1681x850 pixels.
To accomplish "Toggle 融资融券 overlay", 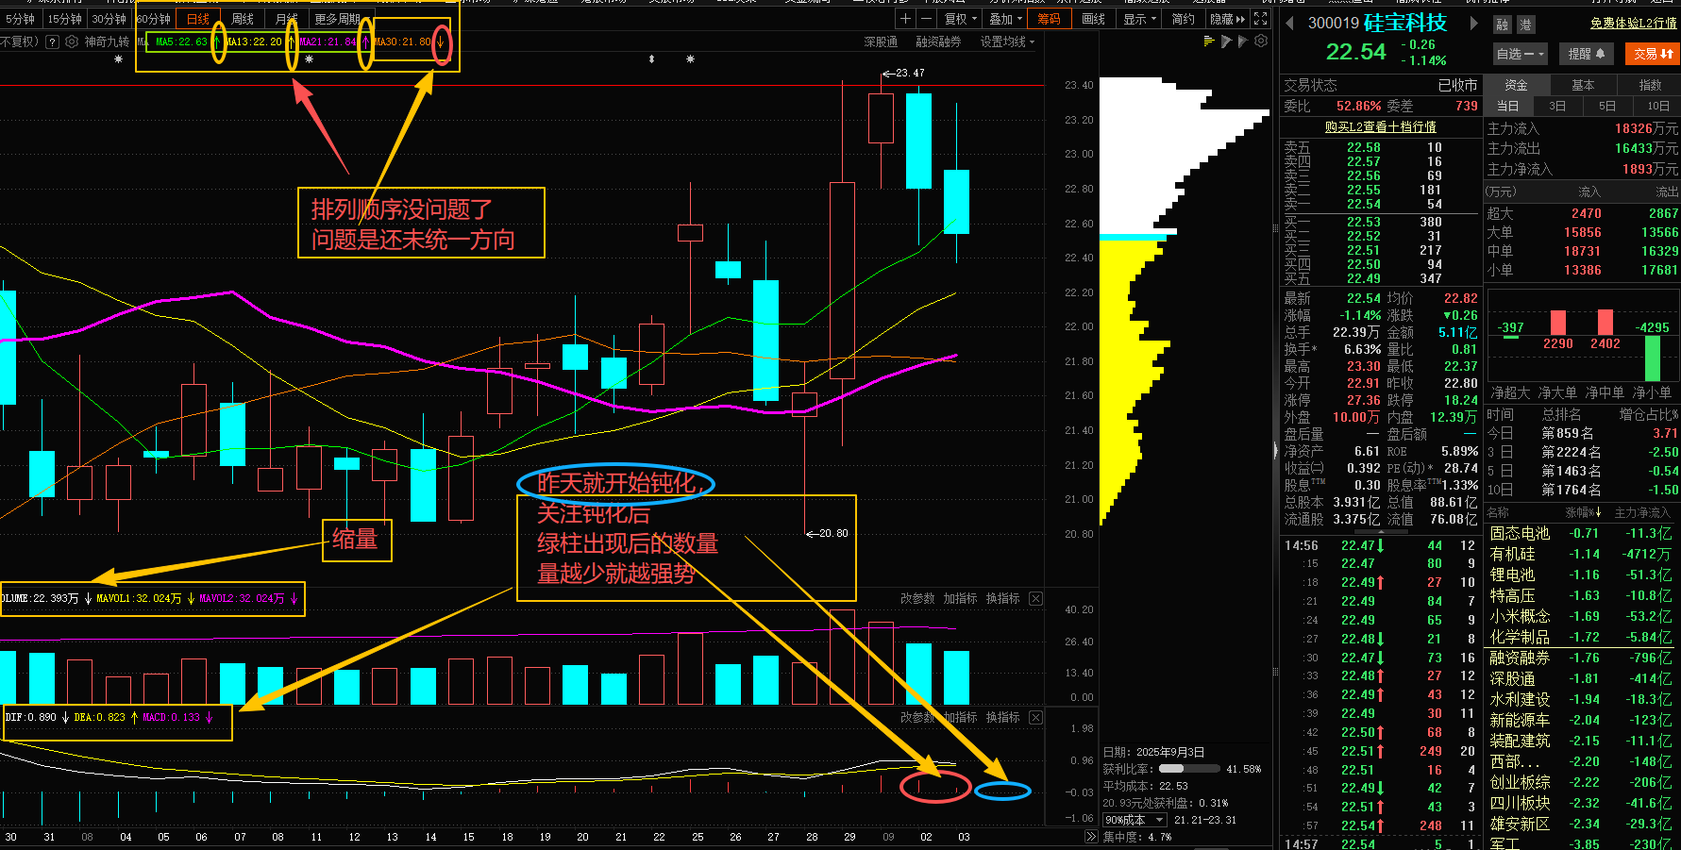I will point(938,42).
